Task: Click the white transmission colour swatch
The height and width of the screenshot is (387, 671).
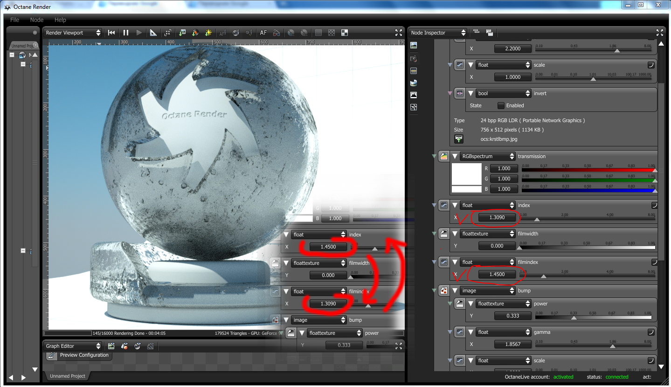Action: click(x=466, y=174)
